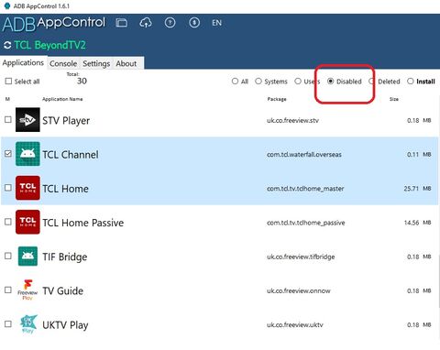The image size is (440, 350).
Task: Select the TCL Home Passive app name
Action: [83, 223]
